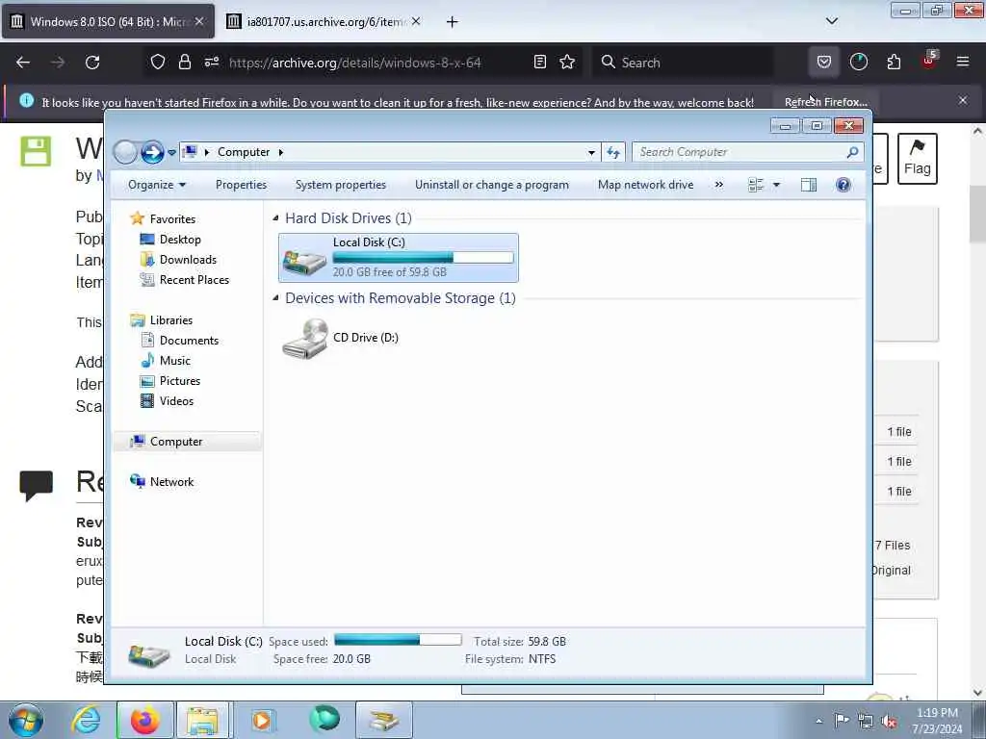Click the Search Computer field
The width and height of the screenshot is (986, 739).
[x=747, y=152]
